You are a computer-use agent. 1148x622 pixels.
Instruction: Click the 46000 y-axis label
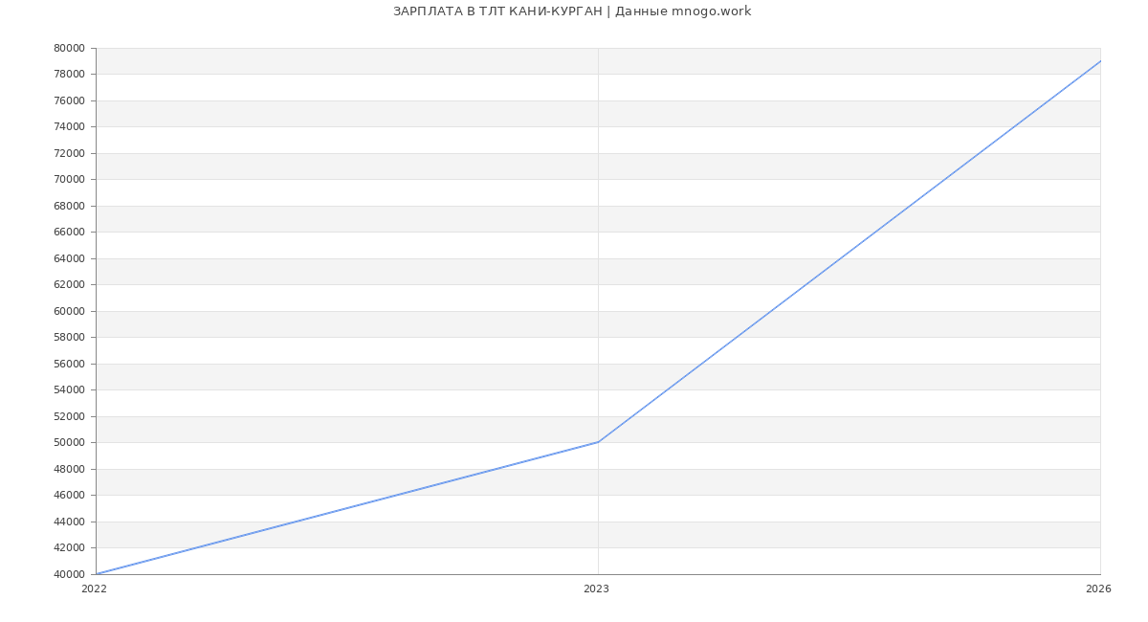[69, 495]
